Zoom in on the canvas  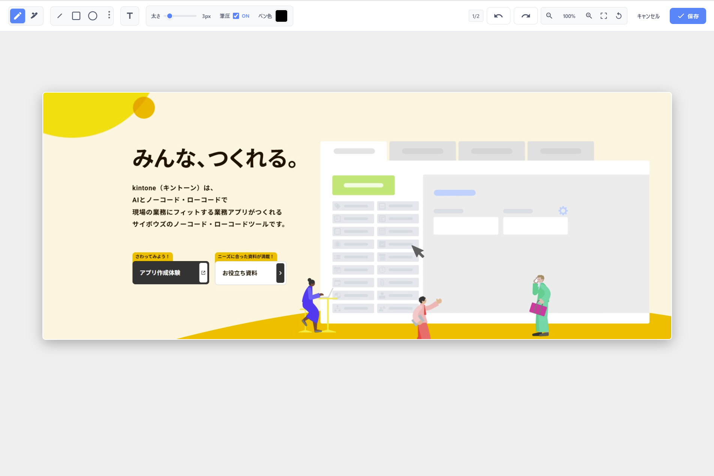pos(589,16)
